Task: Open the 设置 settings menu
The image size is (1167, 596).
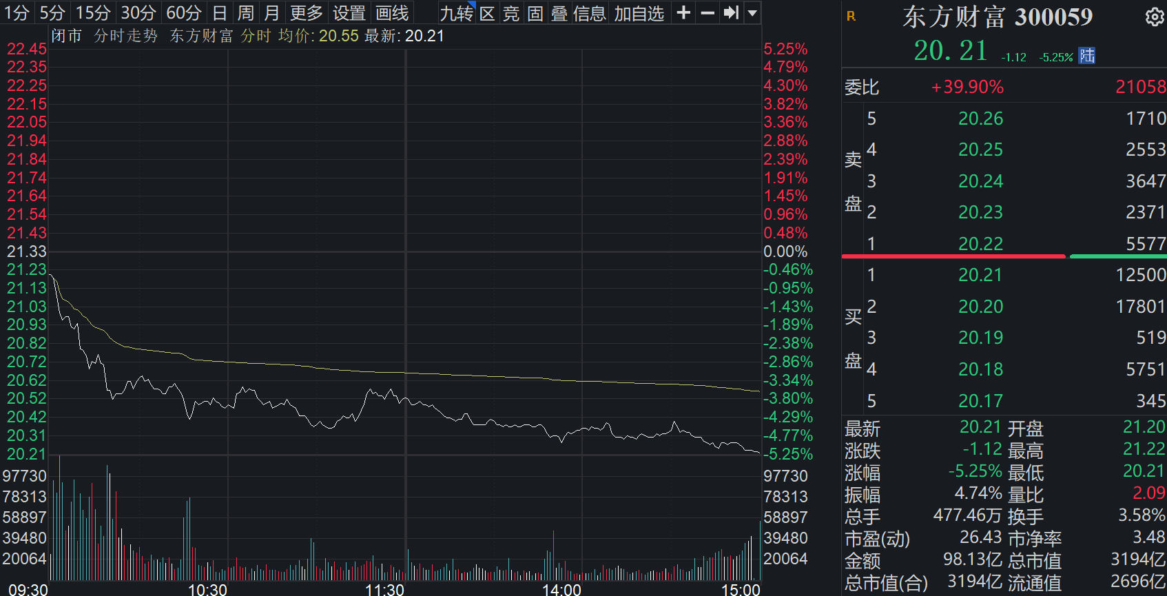Action: tap(349, 13)
